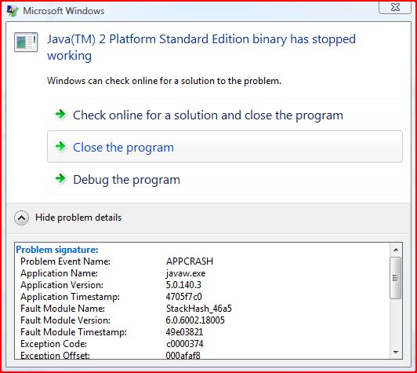Click the Application Version label

(62, 285)
